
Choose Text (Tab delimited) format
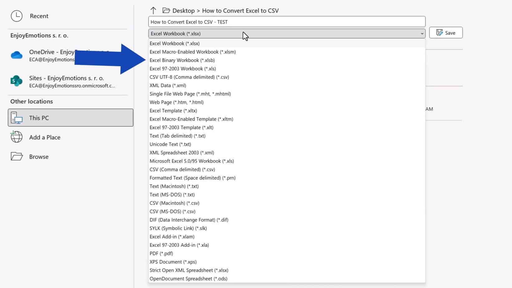(x=177, y=136)
